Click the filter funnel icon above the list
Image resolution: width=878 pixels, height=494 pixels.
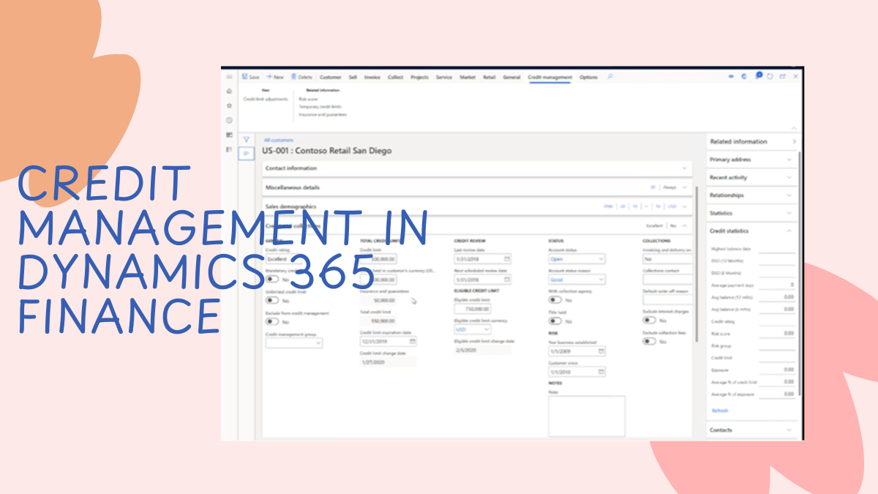[x=247, y=139]
